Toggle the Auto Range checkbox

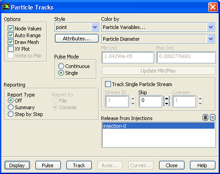pos(10,35)
